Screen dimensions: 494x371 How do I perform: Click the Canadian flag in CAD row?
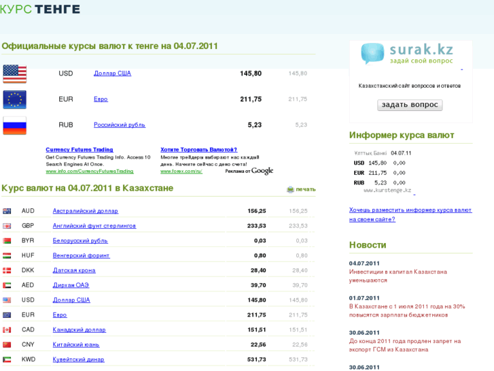pos(7,329)
